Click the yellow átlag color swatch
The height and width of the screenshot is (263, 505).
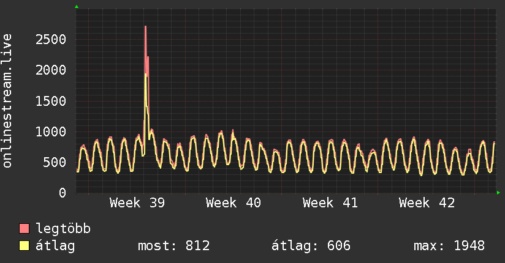coord(24,245)
